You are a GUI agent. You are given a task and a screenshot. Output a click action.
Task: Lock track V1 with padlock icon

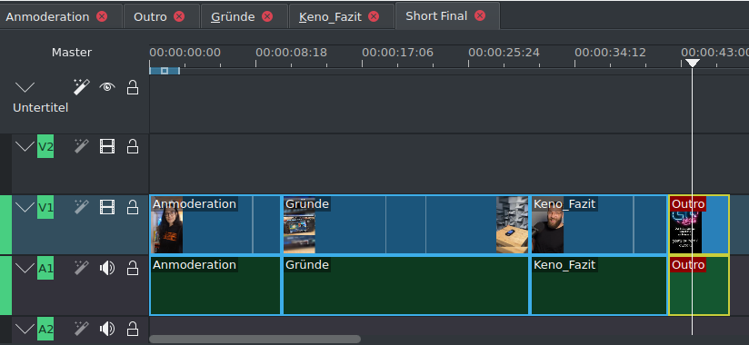click(x=133, y=207)
